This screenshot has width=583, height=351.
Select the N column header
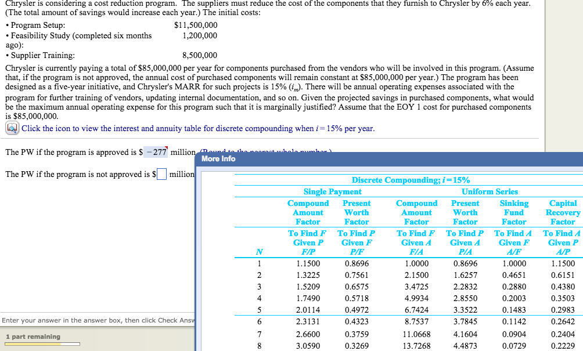coord(259,252)
